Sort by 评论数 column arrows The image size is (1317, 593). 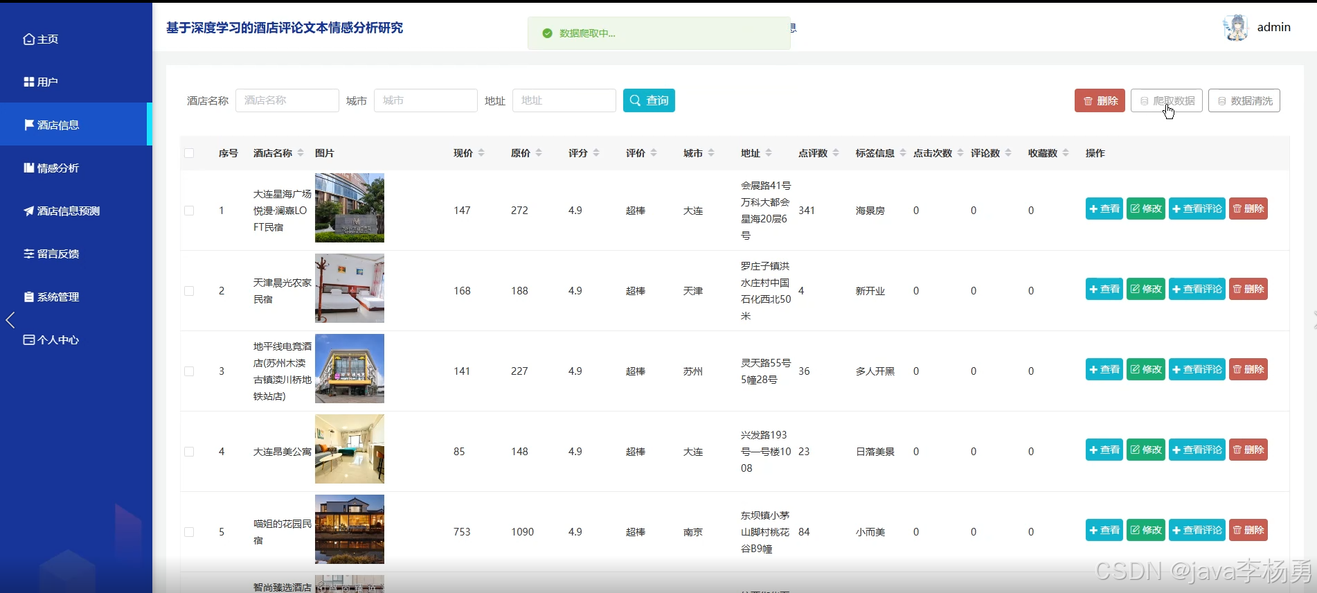(x=1008, y=153)
